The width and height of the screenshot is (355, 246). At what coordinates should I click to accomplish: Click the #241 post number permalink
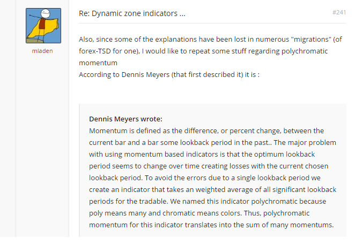pyautogui.click(x=339, y=12)
